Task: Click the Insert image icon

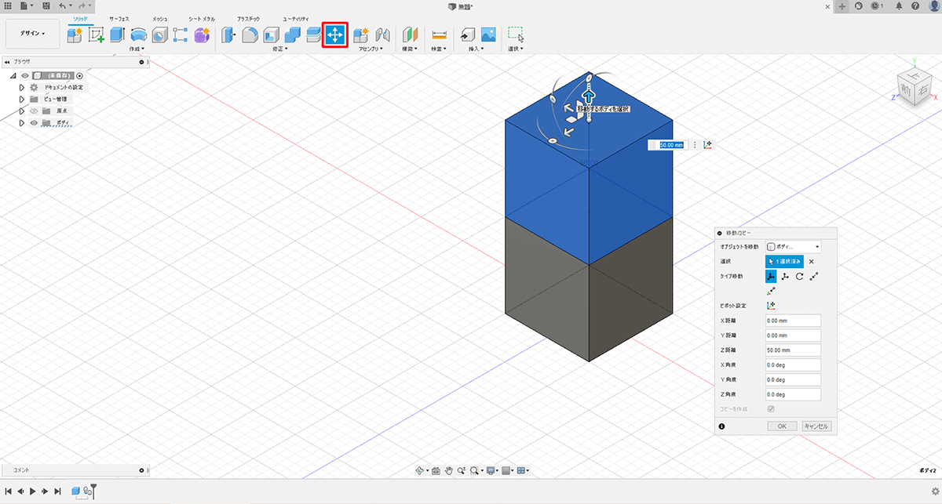Action: 488,34
